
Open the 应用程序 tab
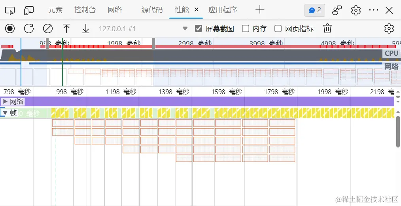point(223,10)
